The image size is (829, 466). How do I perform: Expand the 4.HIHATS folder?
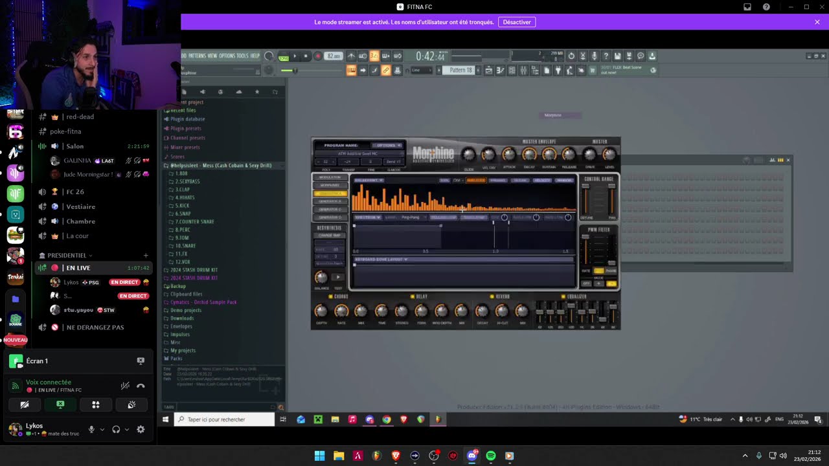(185, 197)
